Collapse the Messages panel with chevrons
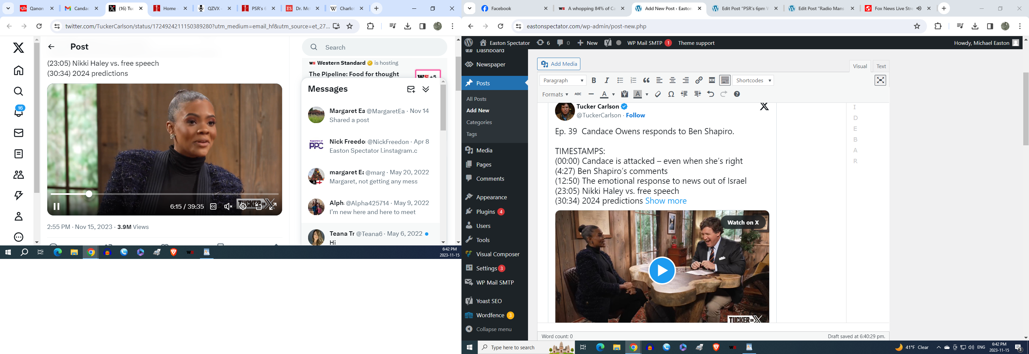 tap(426, 89)
